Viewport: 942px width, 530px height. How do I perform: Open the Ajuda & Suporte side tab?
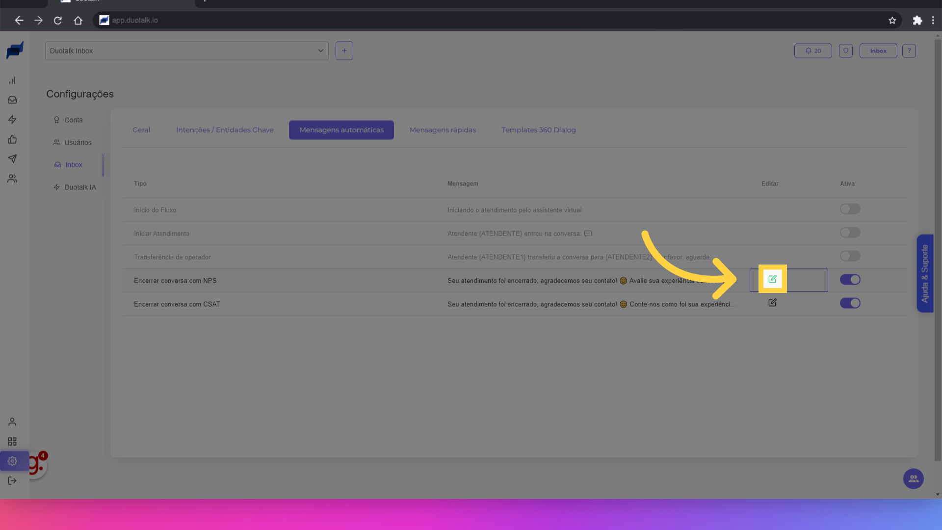[x=925, y=273]
